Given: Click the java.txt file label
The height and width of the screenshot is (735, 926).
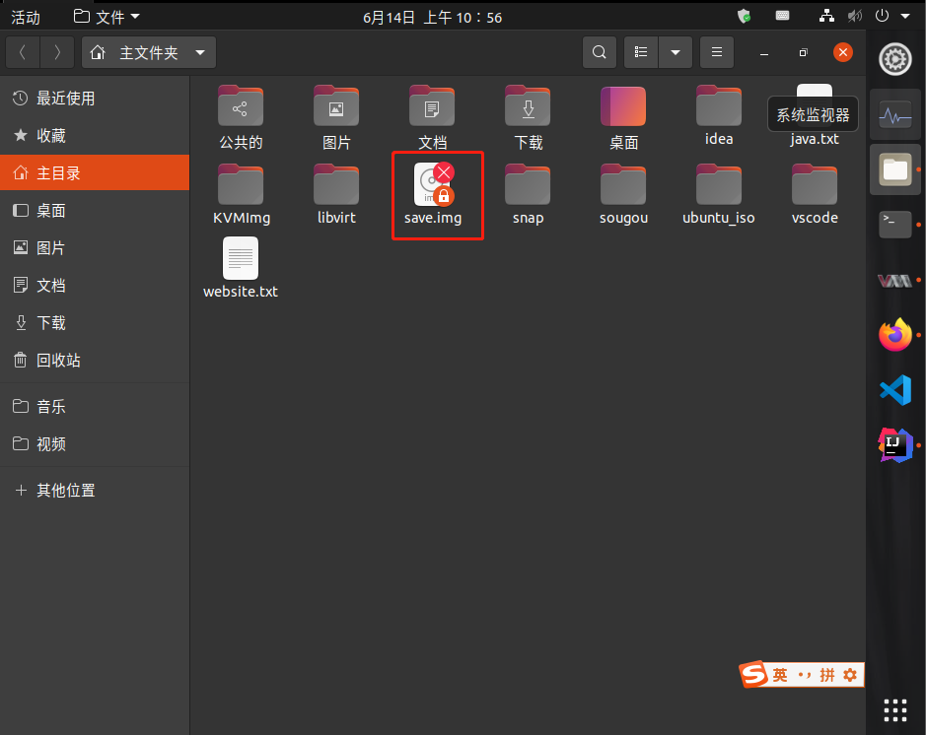Looking at the screenshot, I should (815, 139).
